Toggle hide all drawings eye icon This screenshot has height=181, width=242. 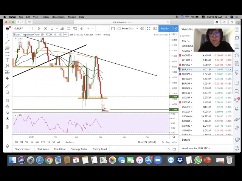7,119
